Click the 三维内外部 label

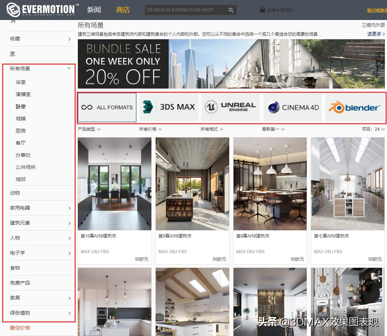click(x=373, y=25)
